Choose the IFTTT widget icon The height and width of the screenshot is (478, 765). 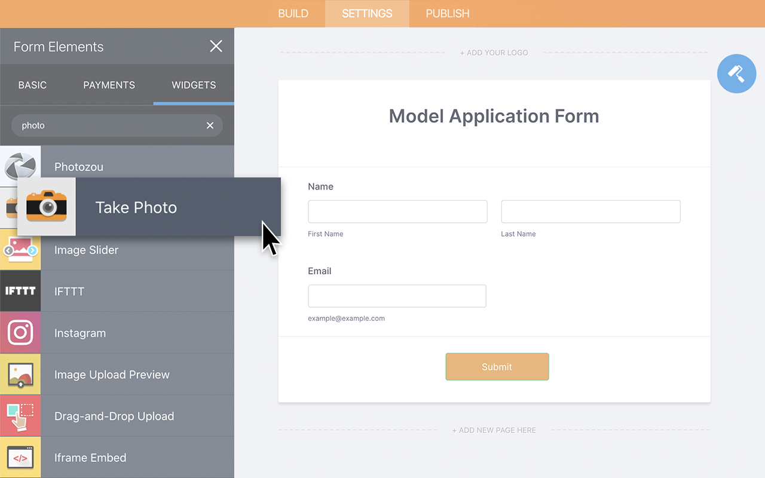coord(20,291)
